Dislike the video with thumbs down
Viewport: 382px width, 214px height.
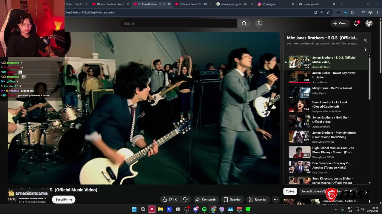click(185, 199)
